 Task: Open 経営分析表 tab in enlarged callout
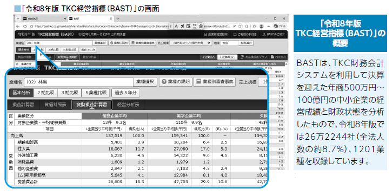pyautogui.click(x=128, y=105)
